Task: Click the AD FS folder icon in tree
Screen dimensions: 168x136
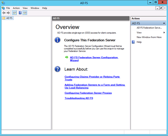Action: [x=4, y=18]
